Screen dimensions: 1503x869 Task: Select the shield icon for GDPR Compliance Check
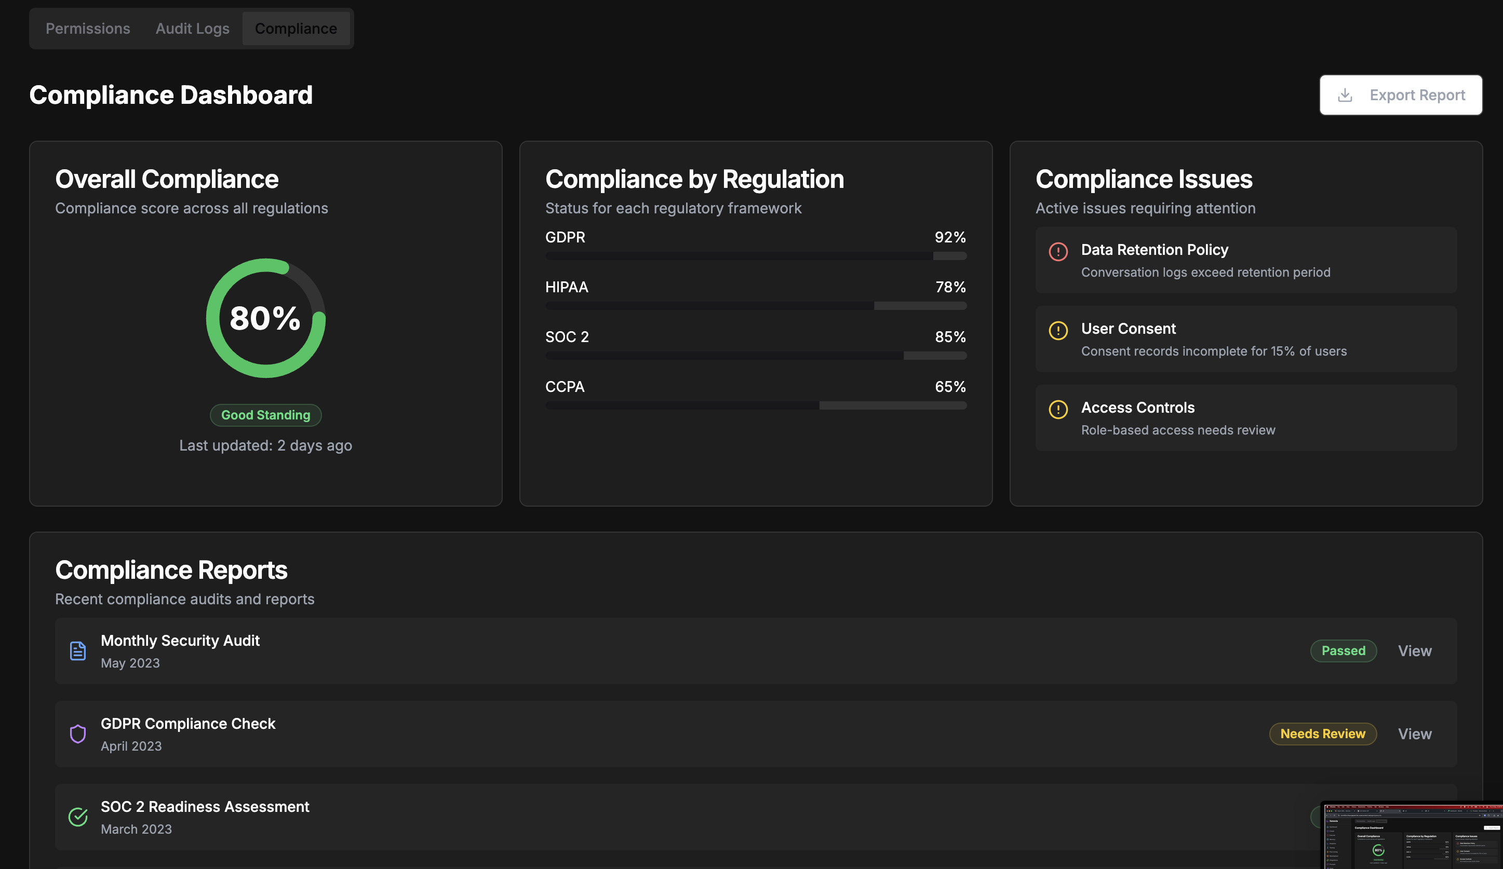point(77,735)
